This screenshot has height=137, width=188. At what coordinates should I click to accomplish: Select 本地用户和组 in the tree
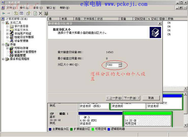[x=23, y=33]
